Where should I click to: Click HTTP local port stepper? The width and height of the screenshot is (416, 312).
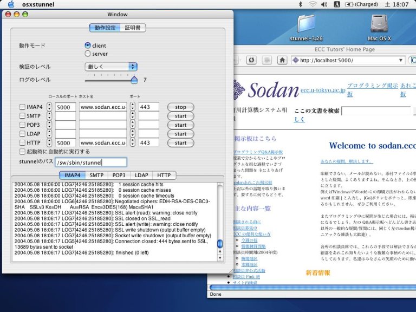[49, 143]
